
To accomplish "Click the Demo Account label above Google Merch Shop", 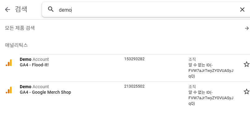I will [x=34, y=87].
